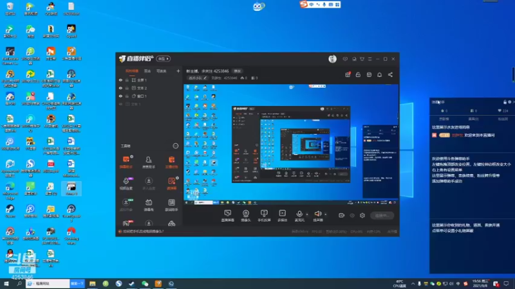515x289 pixels.
Task: Lock the 窗口 1 layer
Action: [127, 96]
